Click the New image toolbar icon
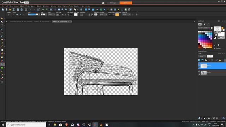 point(3,10)
